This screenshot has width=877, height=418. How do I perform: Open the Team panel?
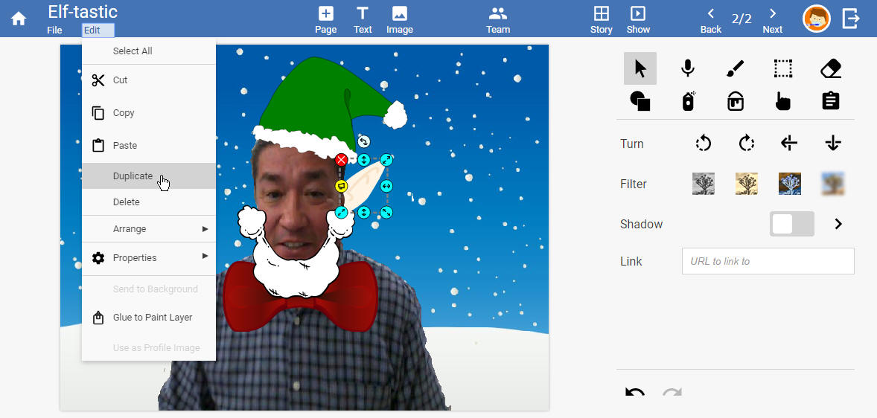click(498, 20)
